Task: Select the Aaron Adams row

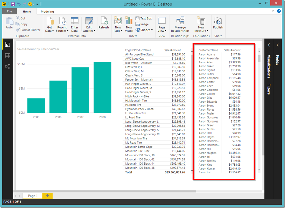Action: [219, 54]
